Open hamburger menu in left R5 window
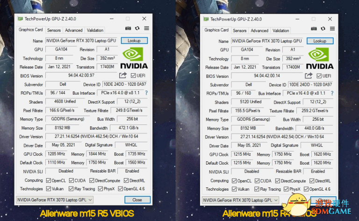 pyautogui.click(x=146, y=28)
